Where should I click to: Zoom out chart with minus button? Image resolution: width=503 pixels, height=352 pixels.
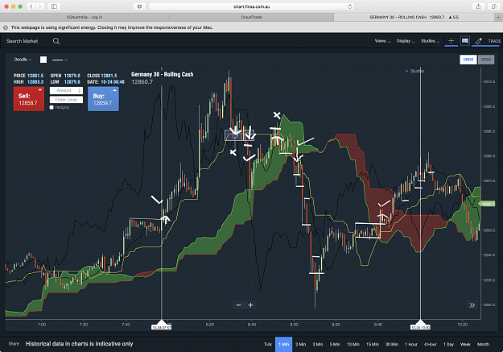click(238, 305)
